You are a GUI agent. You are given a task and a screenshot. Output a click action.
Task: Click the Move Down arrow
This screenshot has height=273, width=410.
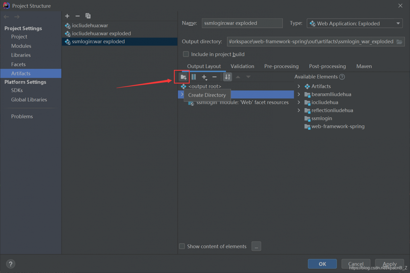tap(248, 77)
